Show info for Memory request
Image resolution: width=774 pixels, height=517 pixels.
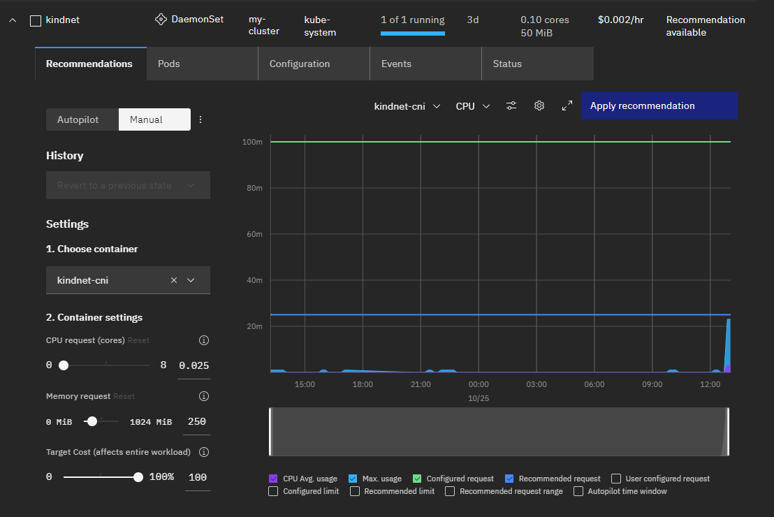(204, 396)
